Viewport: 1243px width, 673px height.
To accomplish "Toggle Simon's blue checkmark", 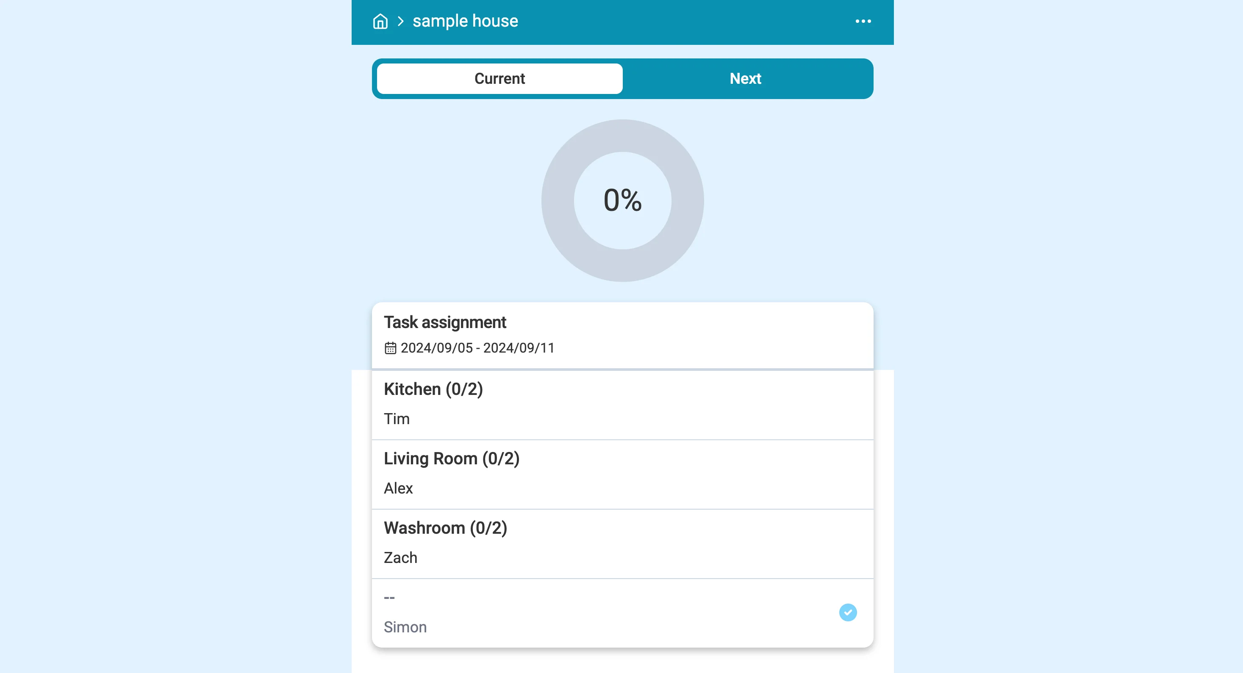I will coord(848,613).
